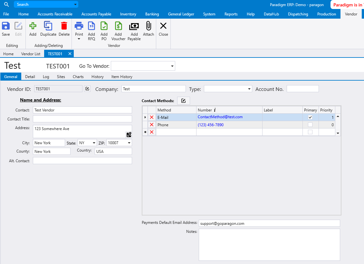364x264 pixels.
Task: Open map icon in Address field
Action: [129, 135]
